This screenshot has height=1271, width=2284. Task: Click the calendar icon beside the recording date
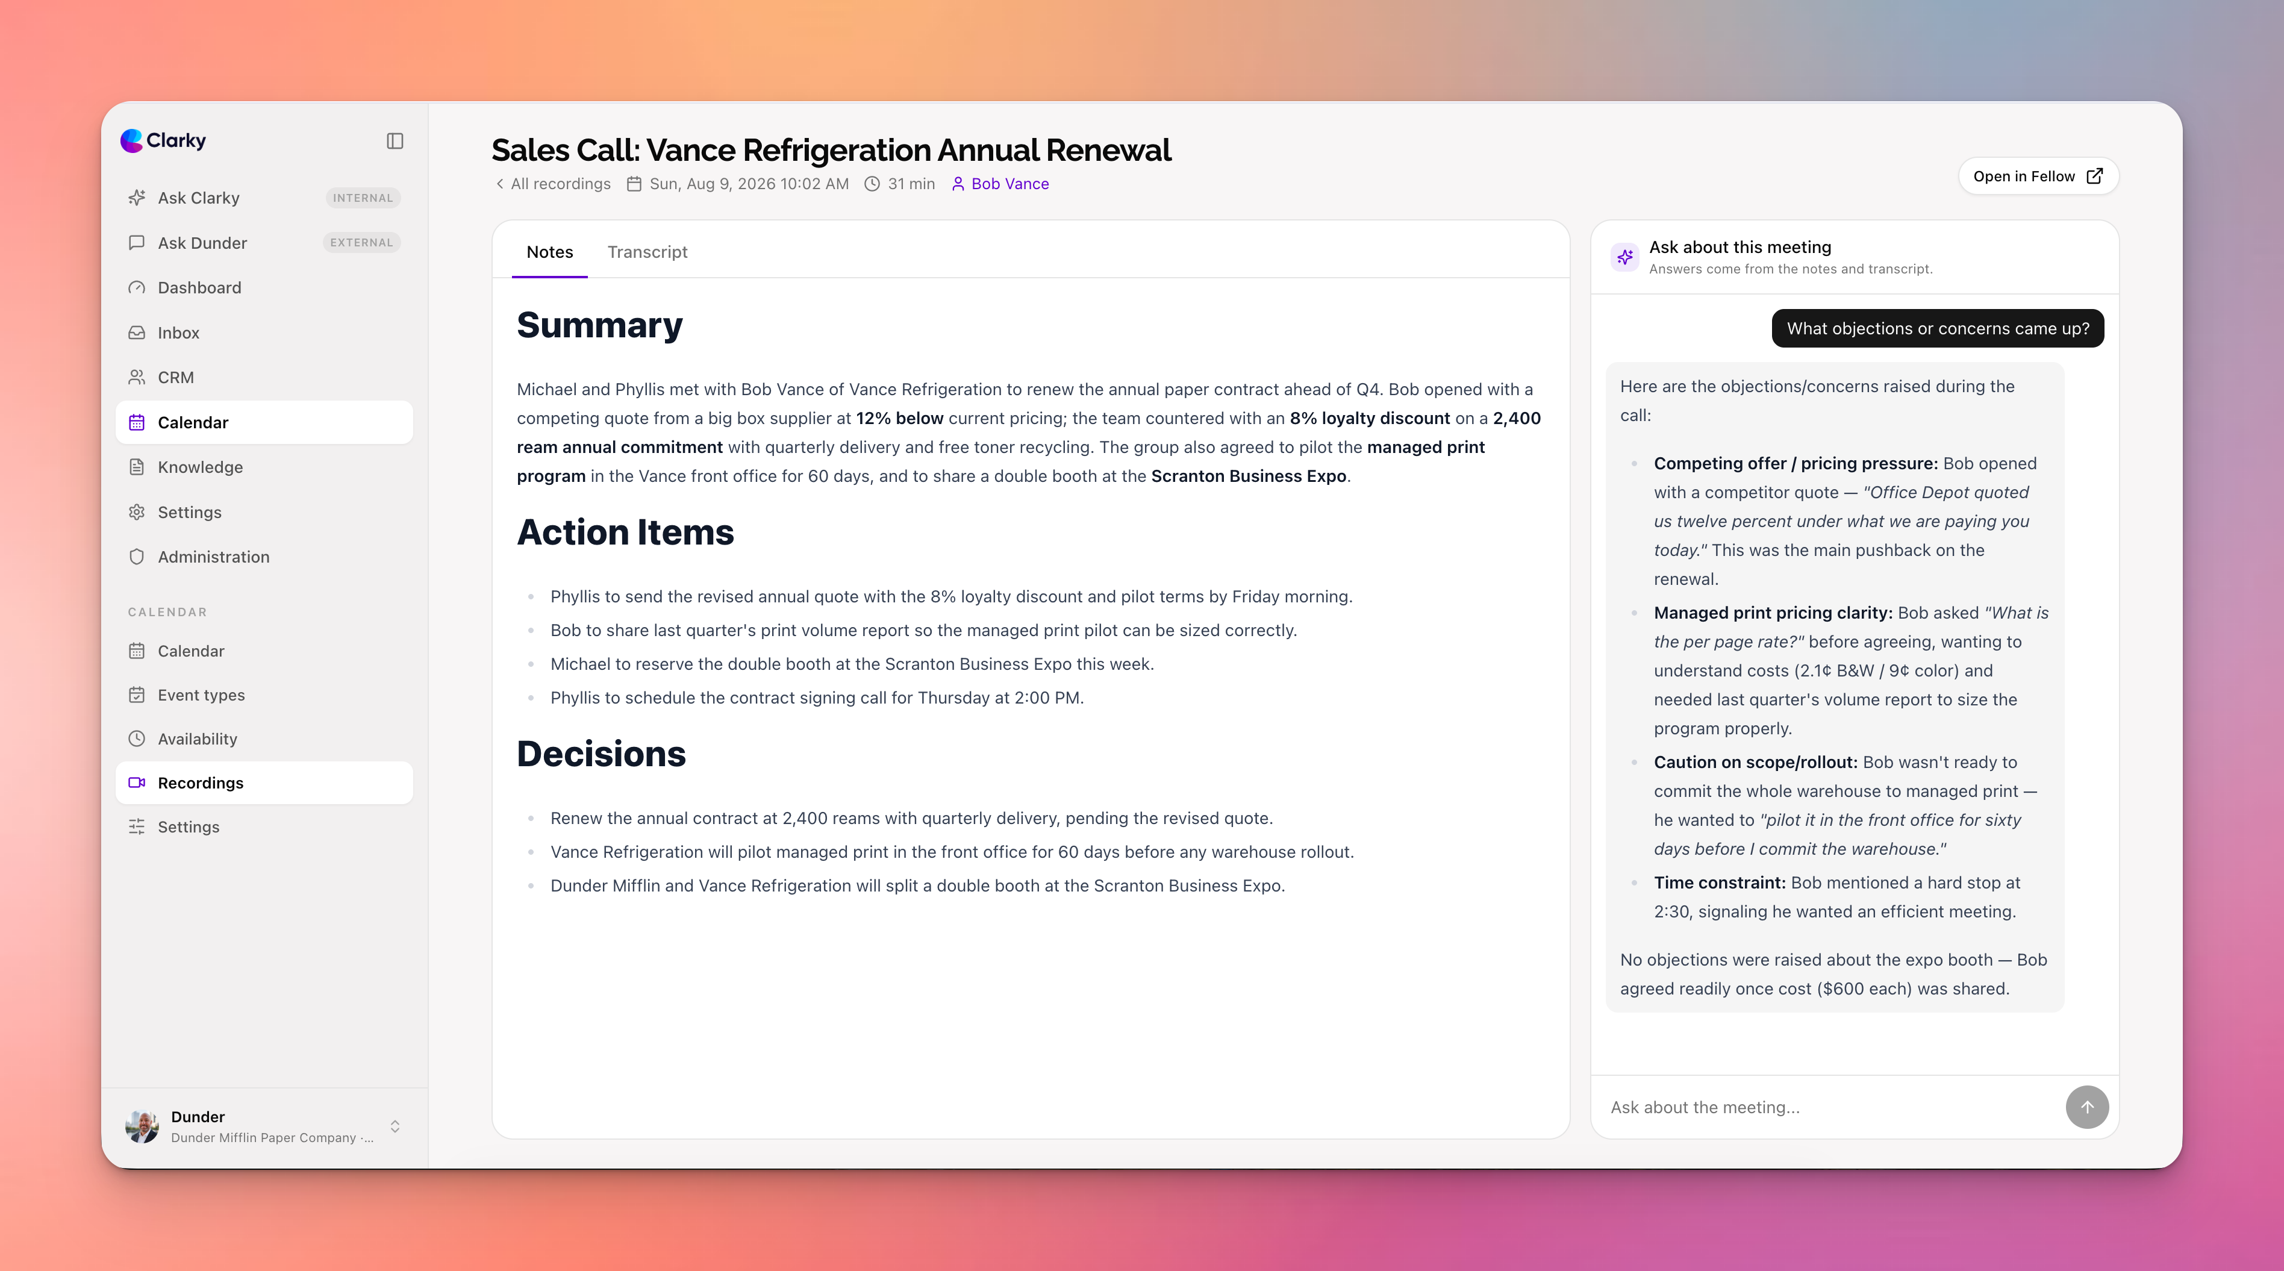click(634, 184)
